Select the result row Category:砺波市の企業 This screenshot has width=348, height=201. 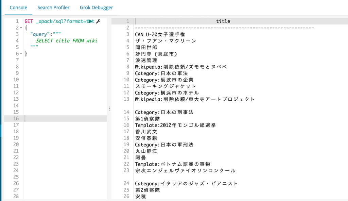(164, 80)
